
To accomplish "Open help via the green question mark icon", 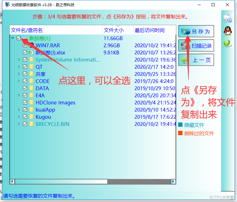I will tap(227, 43).
